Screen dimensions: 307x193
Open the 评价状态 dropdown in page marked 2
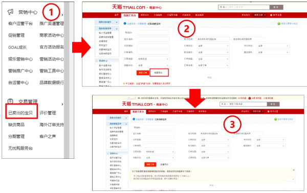273,46
